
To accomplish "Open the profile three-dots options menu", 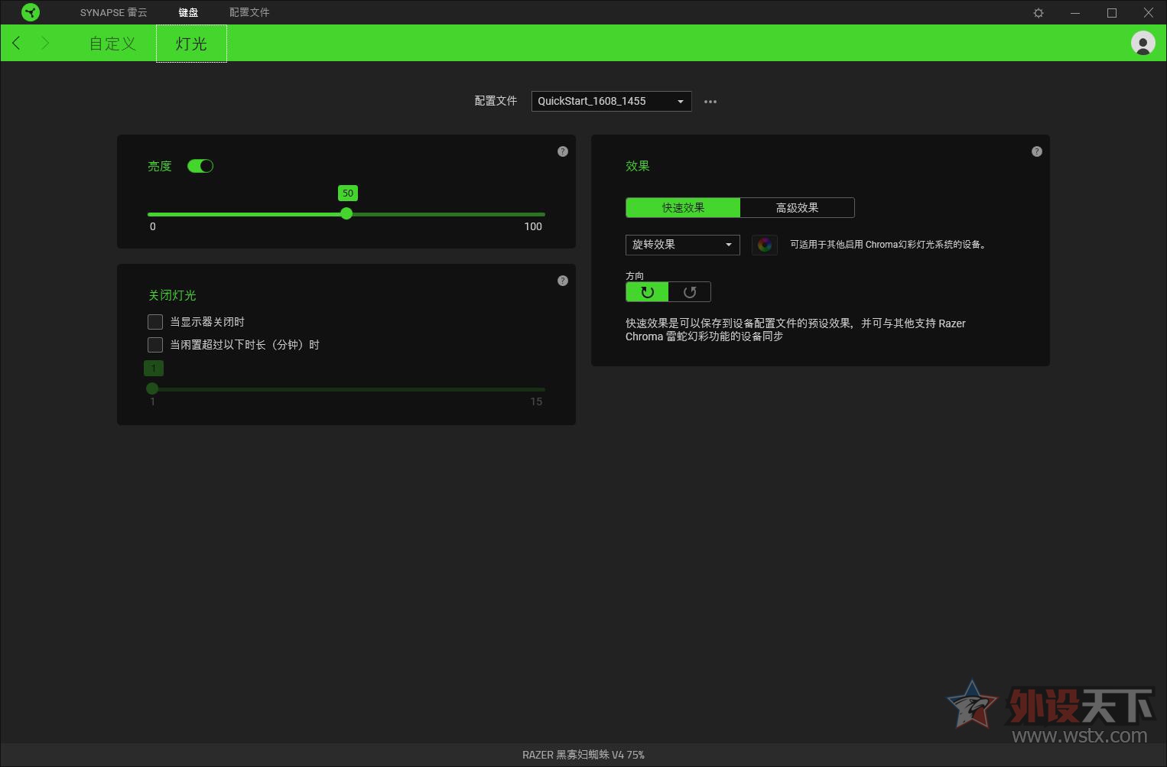I will [710, 102].
